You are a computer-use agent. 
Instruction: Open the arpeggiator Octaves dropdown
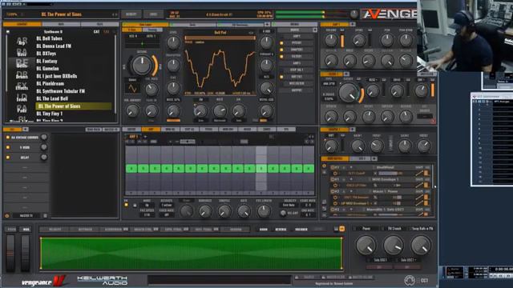167,206
